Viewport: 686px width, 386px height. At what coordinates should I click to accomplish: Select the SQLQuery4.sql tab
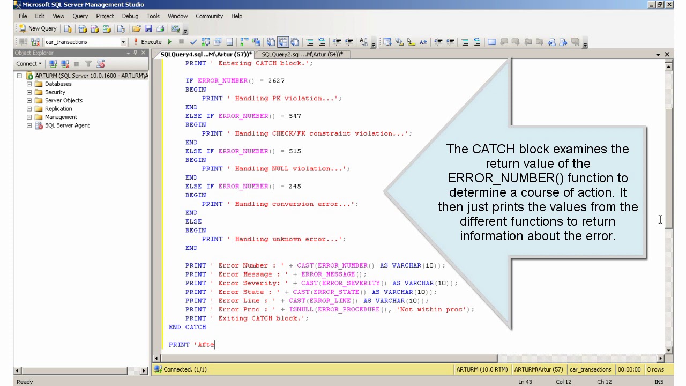[x=206, y=54]
